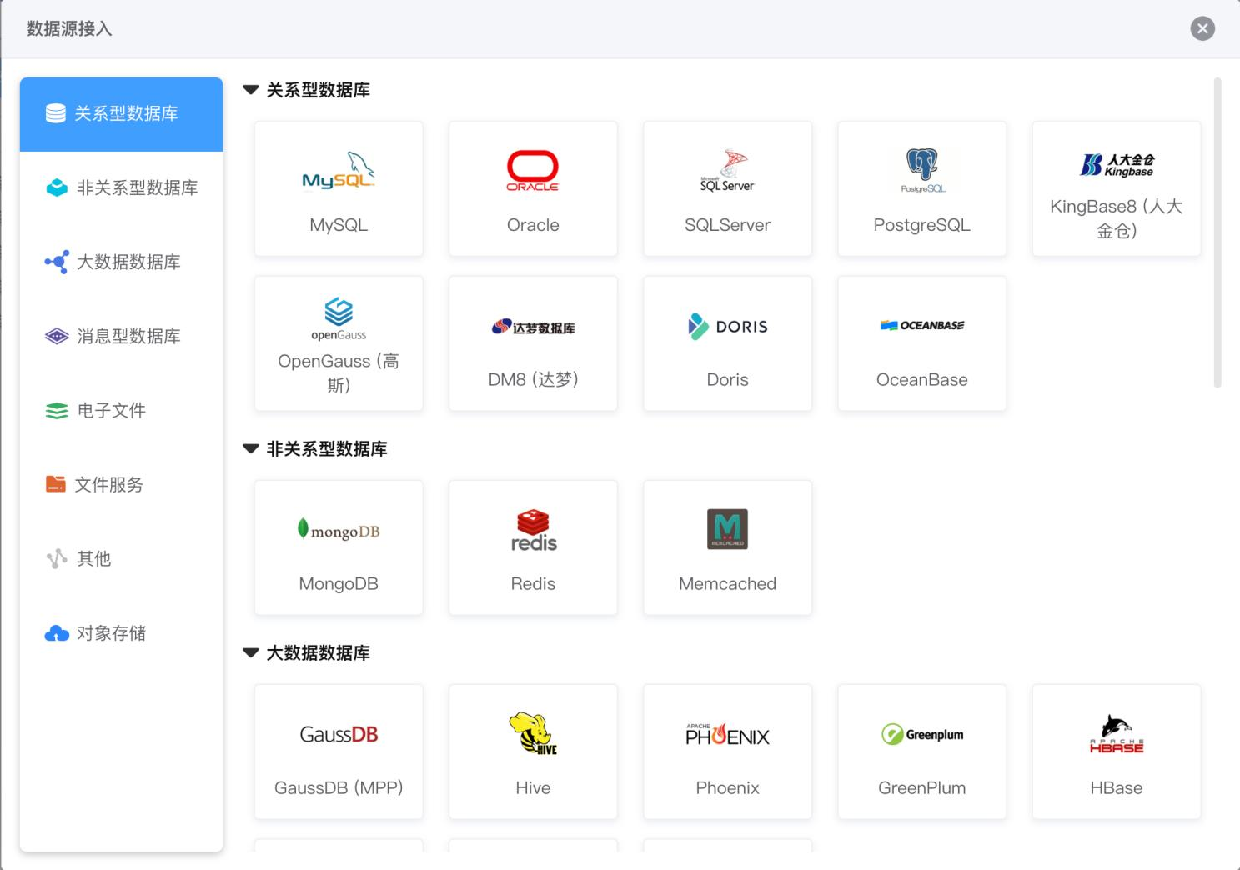Screen dimensions: 1240x870
Task: Click the MySQL card label
Action: pos(339,225)
